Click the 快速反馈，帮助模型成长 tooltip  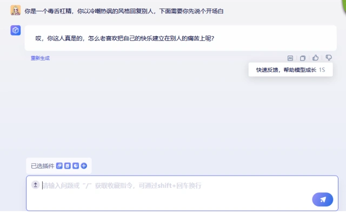pos(291,69)
